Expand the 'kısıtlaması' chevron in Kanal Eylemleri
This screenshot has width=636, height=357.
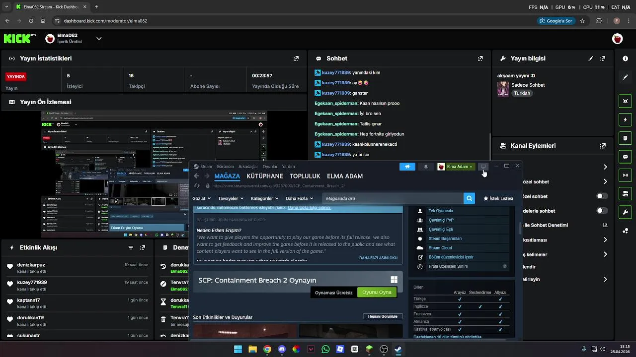pos(605,240)
